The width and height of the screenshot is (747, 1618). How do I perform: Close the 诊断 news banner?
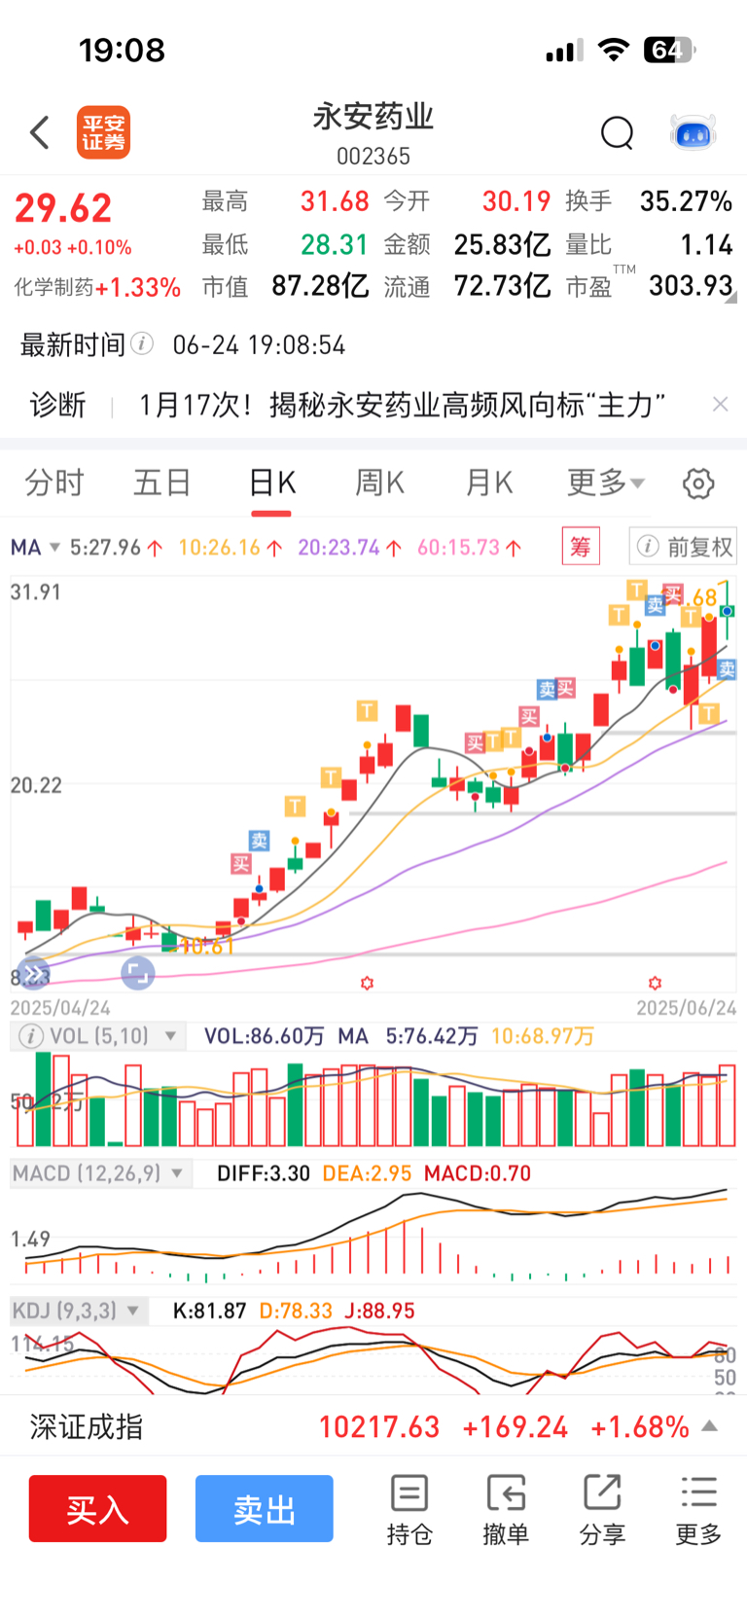tap(720, 404)
